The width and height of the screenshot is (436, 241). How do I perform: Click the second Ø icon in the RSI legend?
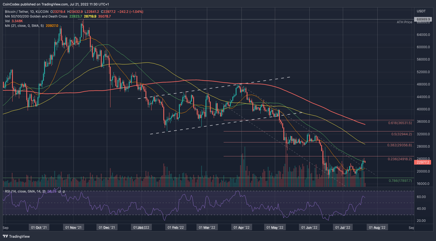coord(64,192)
